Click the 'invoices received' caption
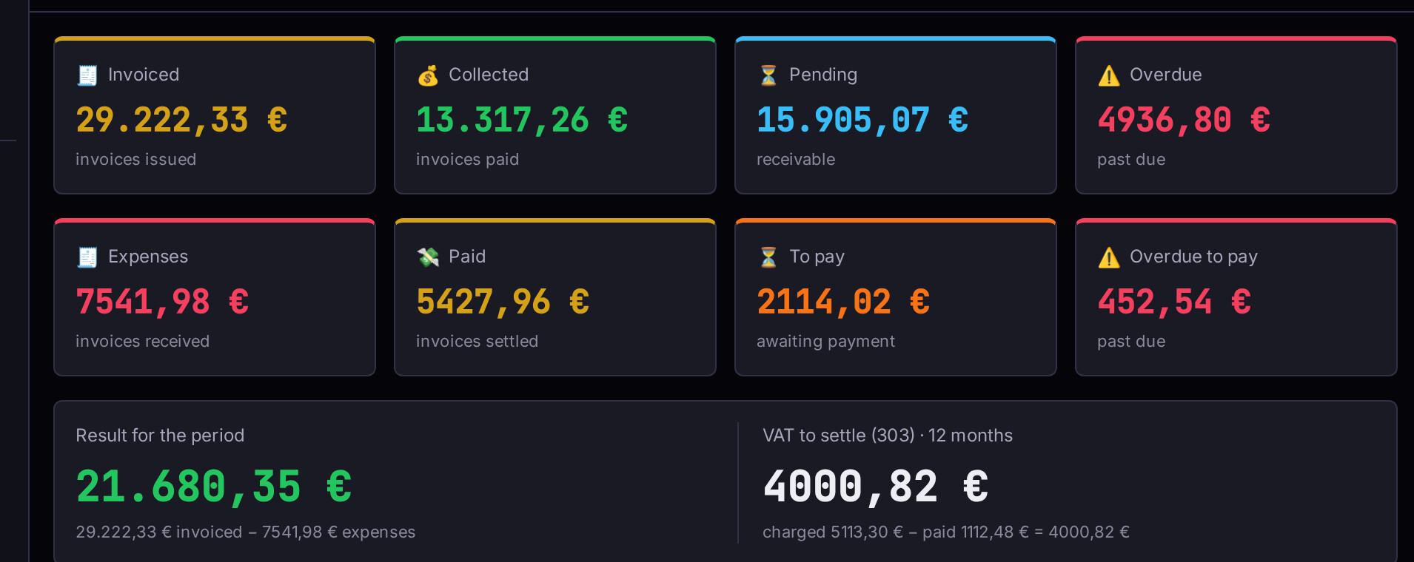This screenshot has width=1414, height=562. [x=143, y=342]
